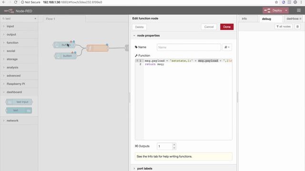The image size is (305, 171).
Task: Expand the output palette category
Action: coord(19,35)
